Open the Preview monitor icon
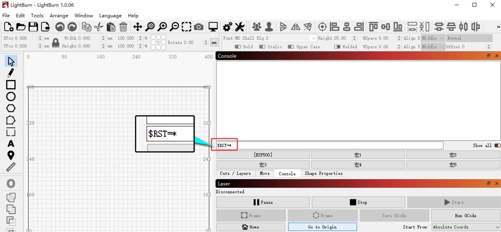 (x=213, y=27)
